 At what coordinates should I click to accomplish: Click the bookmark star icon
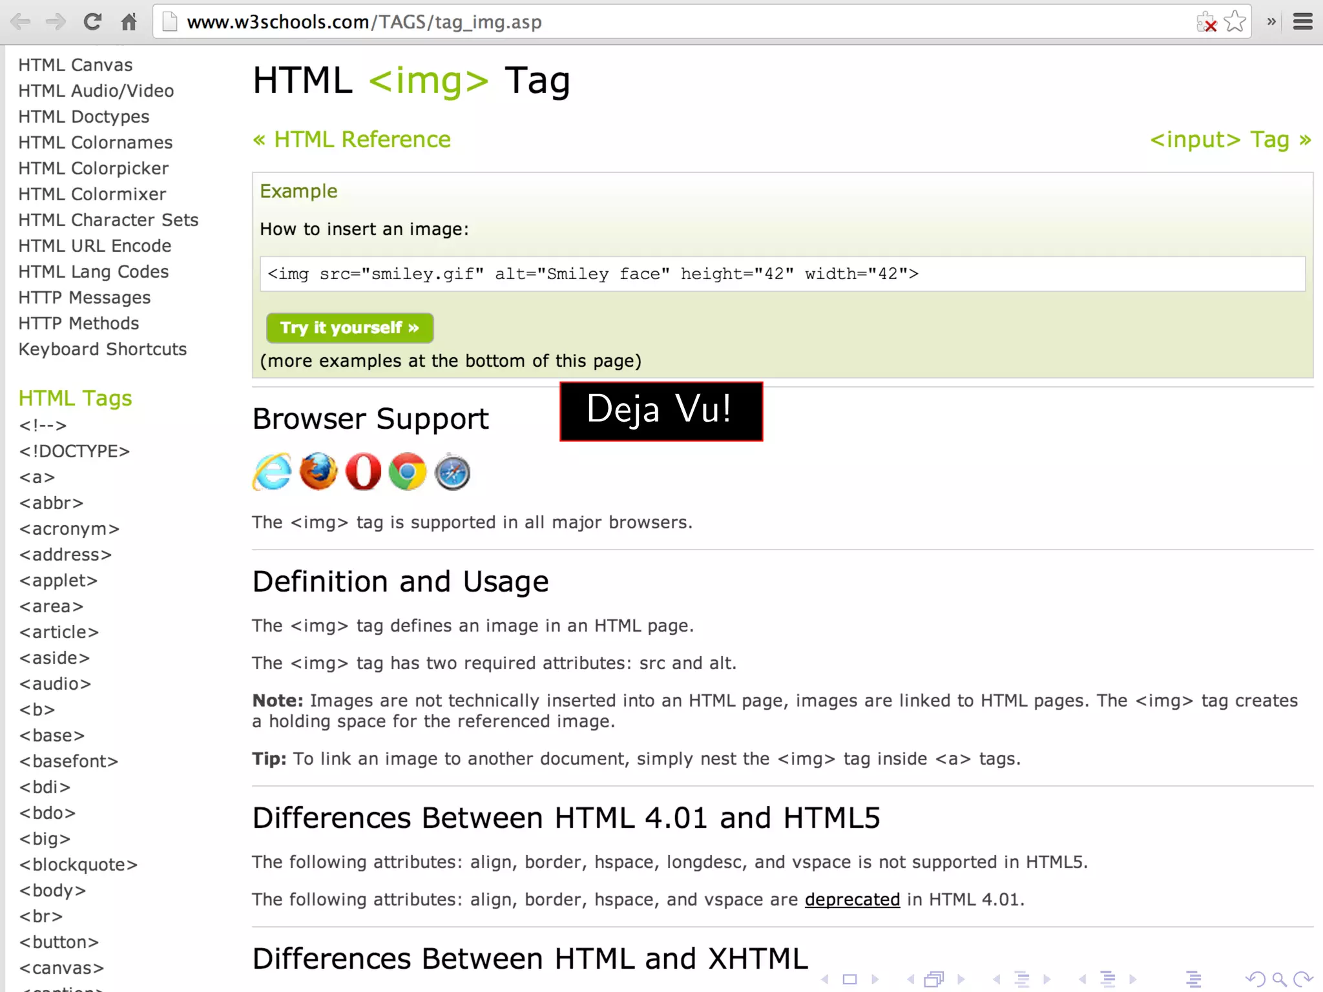pyautogui.click(x=1234, y=22)
